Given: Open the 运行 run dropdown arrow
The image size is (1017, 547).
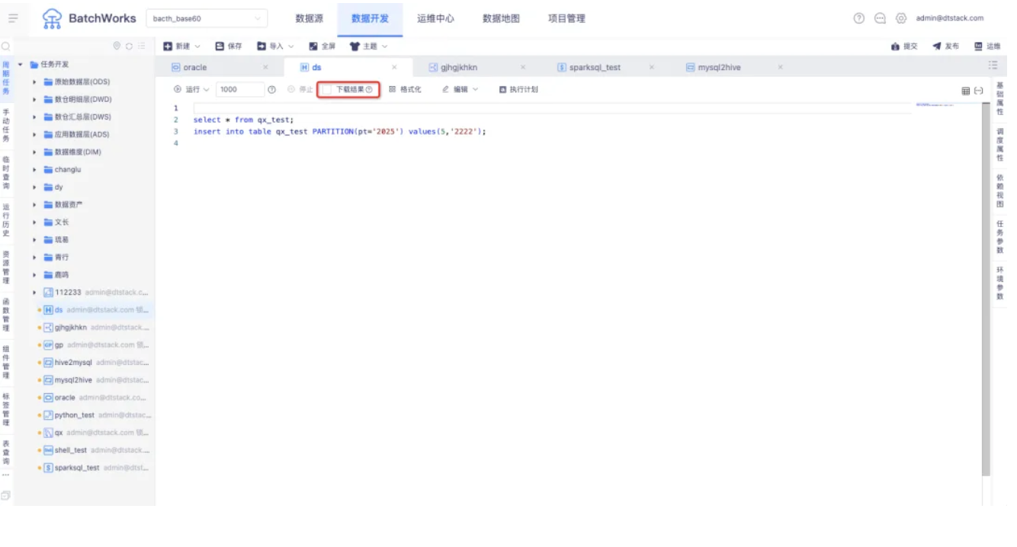Looking at the screenshot, I should coord(206,89).
